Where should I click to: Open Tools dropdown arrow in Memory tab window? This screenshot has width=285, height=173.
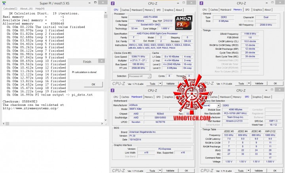[249, 83]
